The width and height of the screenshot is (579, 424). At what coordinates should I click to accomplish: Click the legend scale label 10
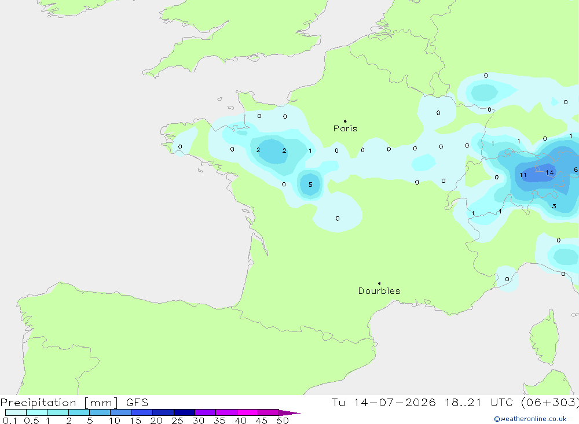coord(115,421)
